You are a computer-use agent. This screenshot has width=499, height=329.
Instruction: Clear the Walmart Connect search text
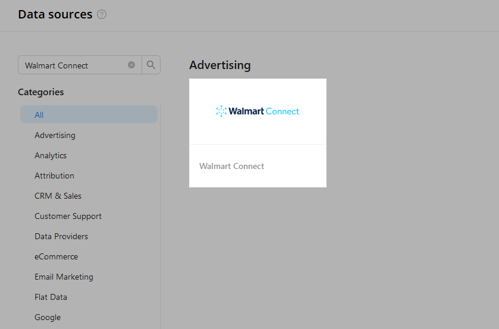pos(131,65)
